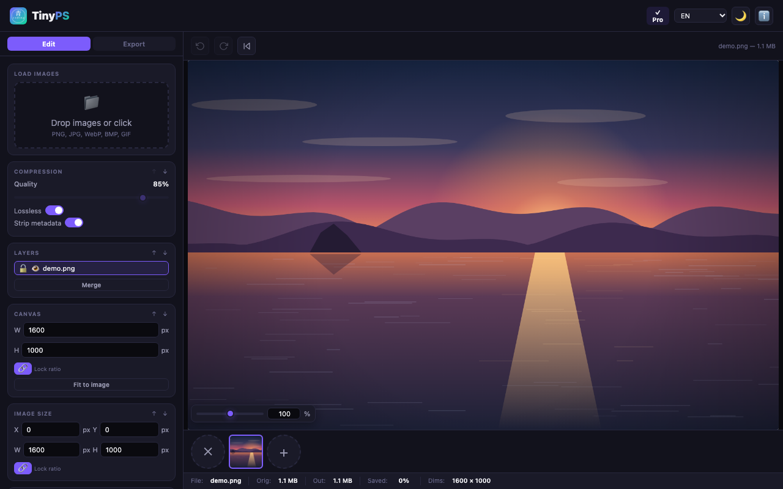
Task: Click the lock icon on demo.png layer
Action: pyautogui.click(x=23, y=268)
